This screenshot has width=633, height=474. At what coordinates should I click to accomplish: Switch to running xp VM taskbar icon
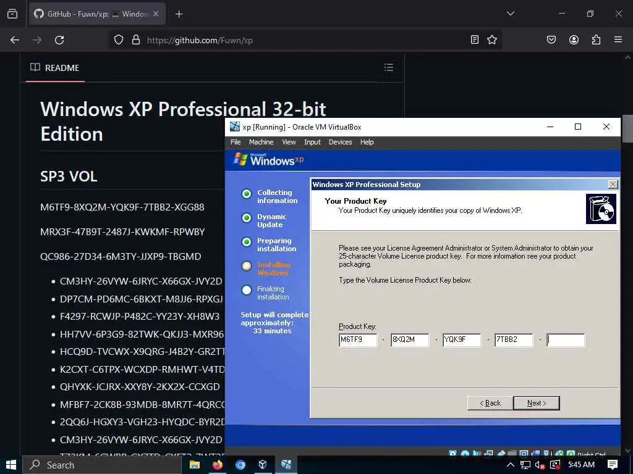(286, 465)
